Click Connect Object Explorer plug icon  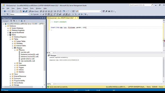[11, 21]
